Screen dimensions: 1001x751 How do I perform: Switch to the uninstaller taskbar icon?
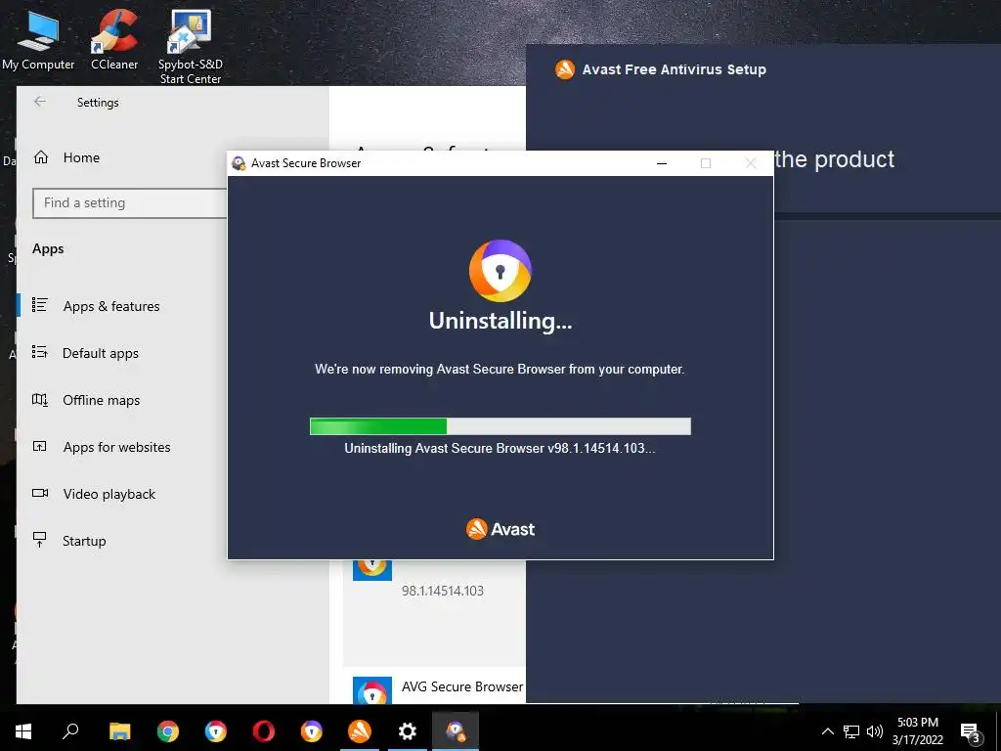tap(456, 731)
